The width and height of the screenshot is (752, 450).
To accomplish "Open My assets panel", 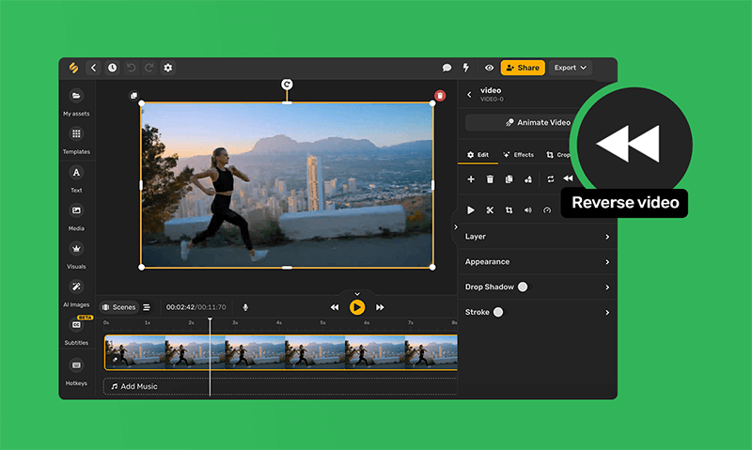I will [x=76, y=102].
